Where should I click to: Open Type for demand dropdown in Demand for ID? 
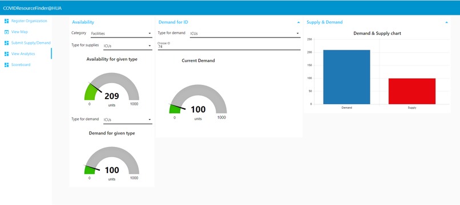(245, 34)
